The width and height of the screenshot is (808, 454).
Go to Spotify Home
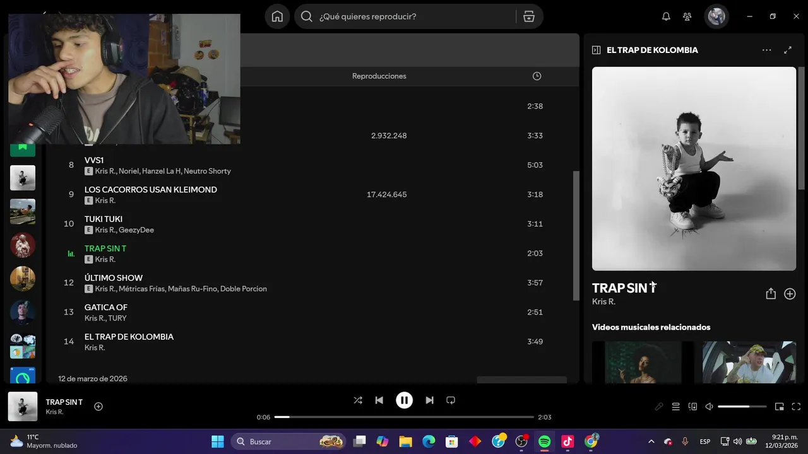tap(277, 16)
